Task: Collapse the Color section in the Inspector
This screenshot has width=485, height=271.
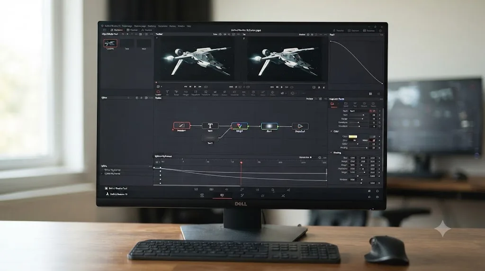Action: (331, 131)
